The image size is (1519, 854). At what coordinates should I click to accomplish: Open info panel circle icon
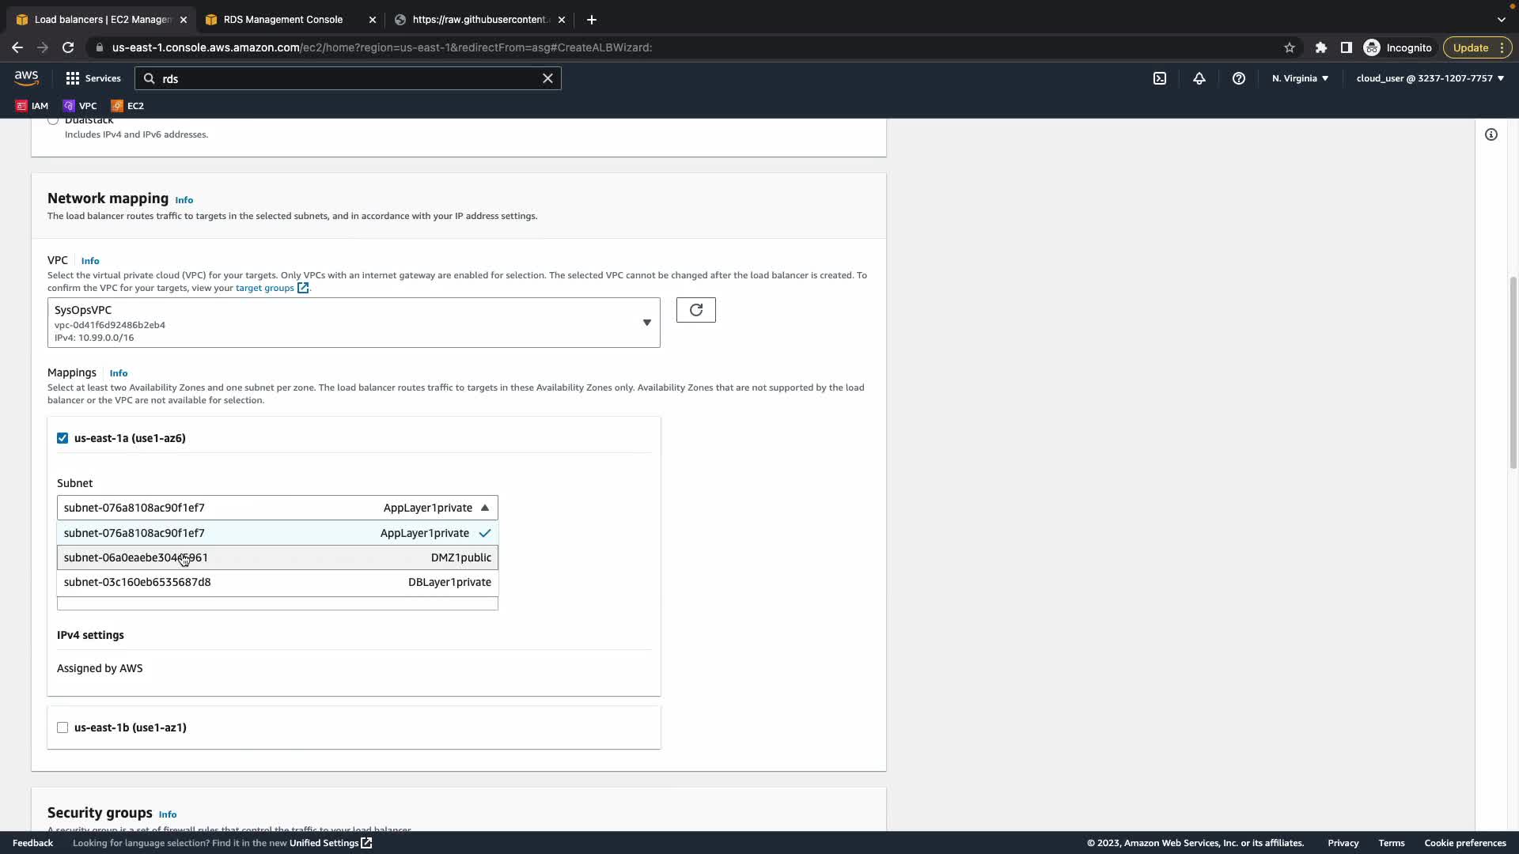(x=1491, y=134)
